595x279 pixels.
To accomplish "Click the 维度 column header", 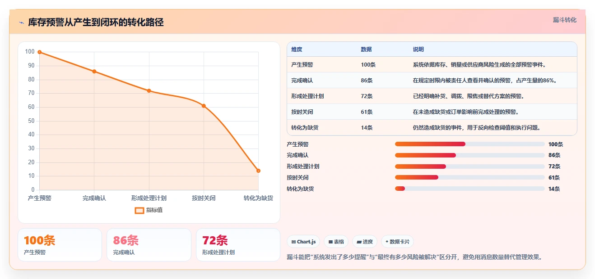I will (x=297, y=49).
